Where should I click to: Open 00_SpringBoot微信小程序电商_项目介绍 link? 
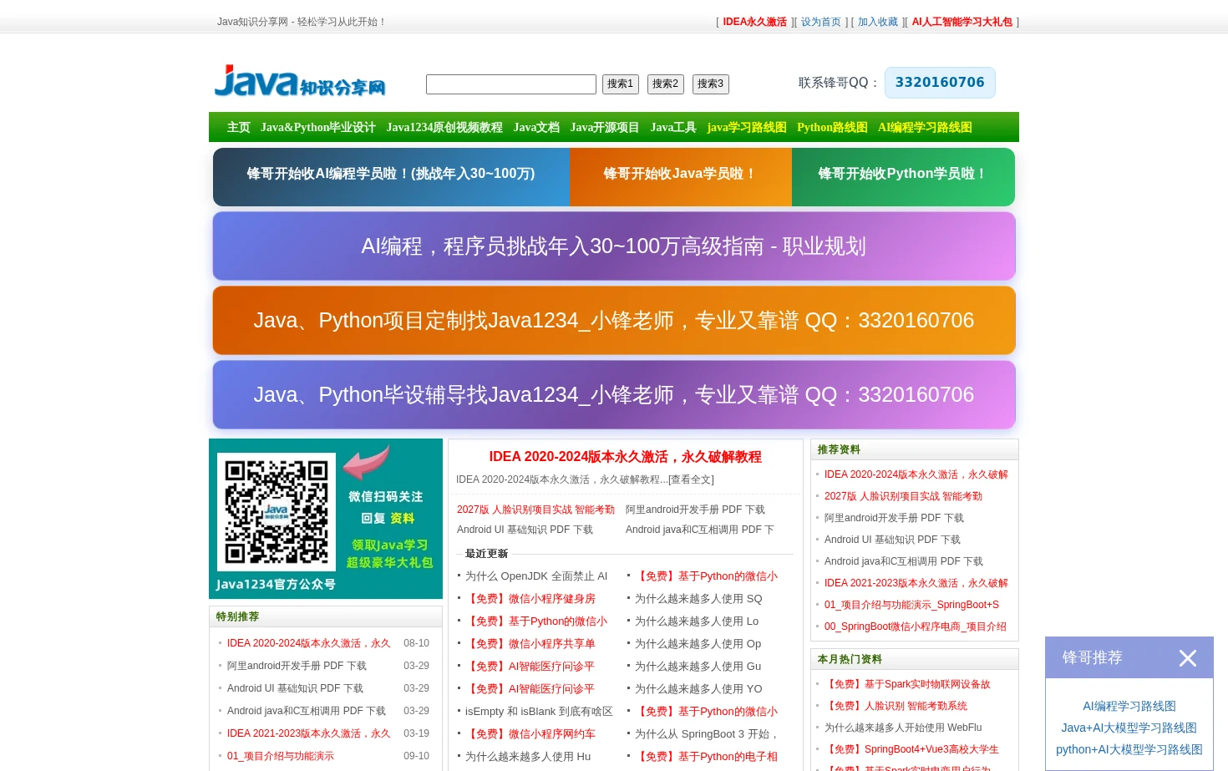click(x=916, y=626)
